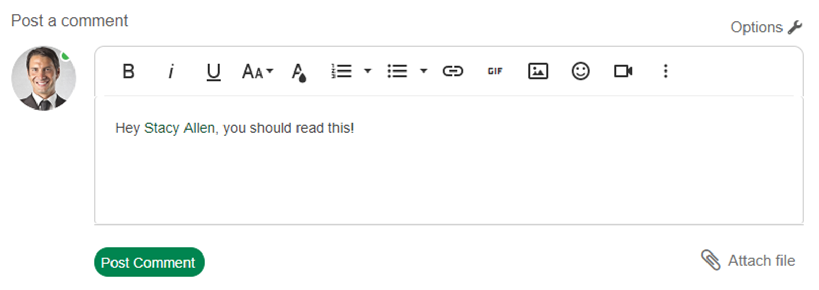
Task: Open the Options wrench menu
Action: 766,27
